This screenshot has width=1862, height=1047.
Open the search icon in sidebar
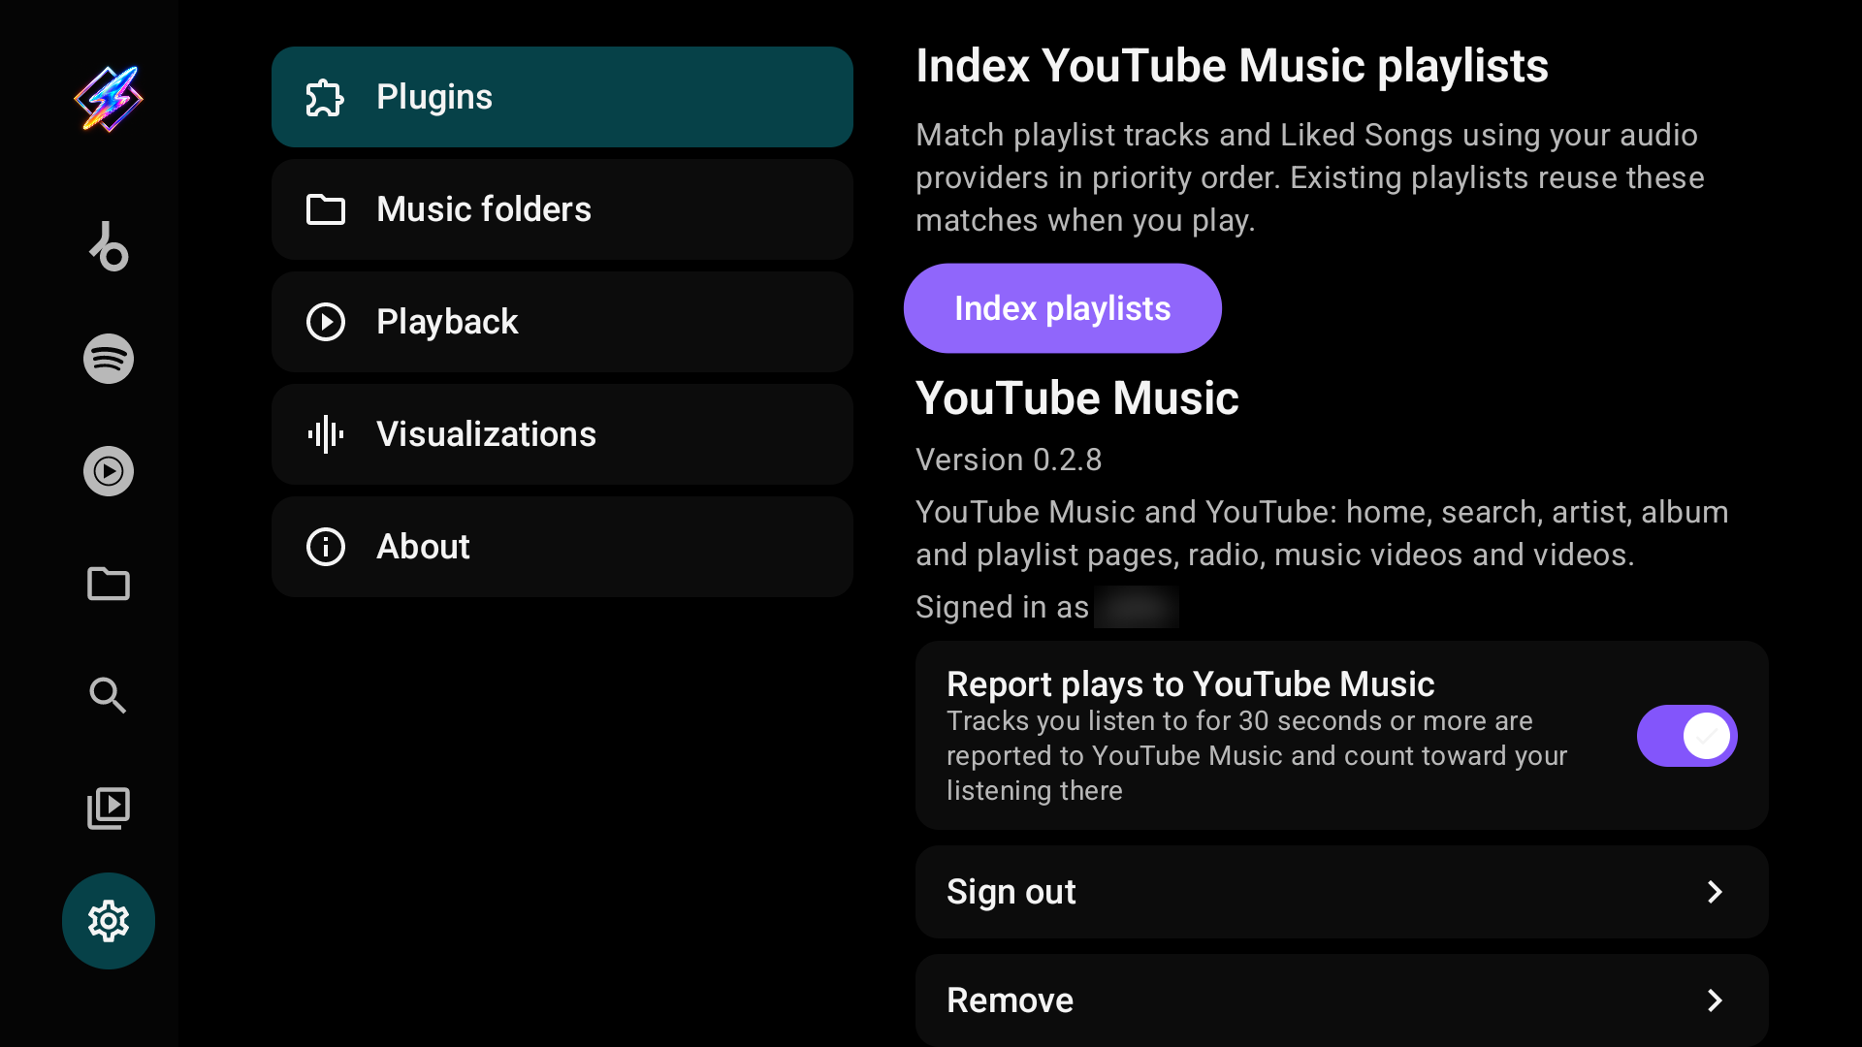109,696
